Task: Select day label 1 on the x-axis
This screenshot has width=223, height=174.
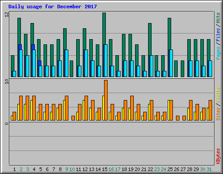Action: (x=14, y=169)
